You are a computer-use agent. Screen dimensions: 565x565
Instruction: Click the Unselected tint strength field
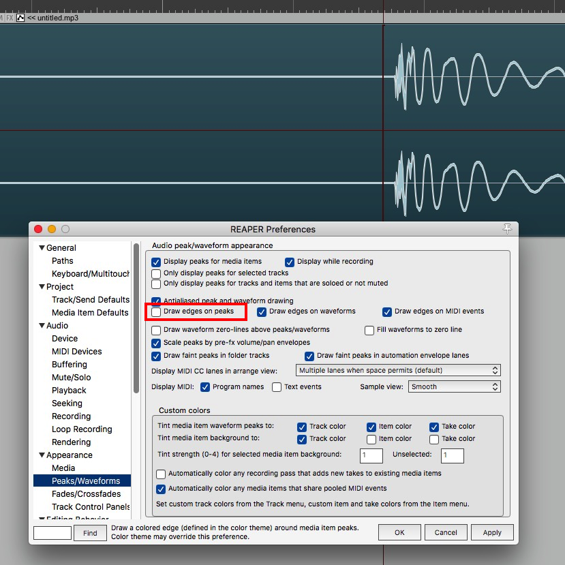pos(453,456)
